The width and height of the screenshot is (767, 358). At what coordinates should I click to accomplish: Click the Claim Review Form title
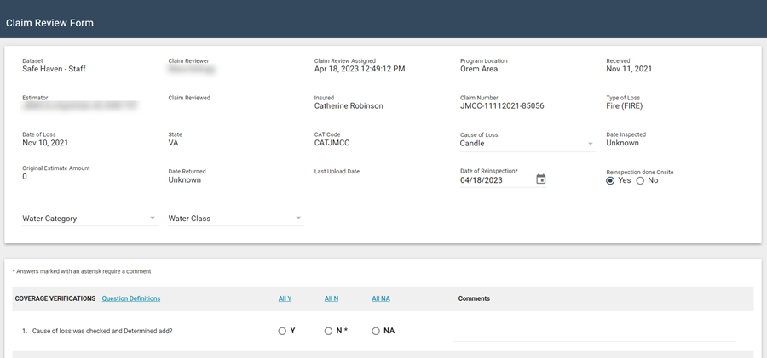(49, 23)
